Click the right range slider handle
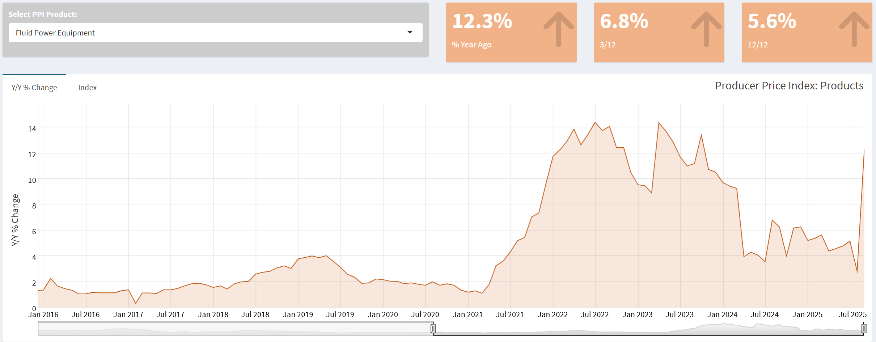Viewport: 876px width, 342px height. [x=864, y=329]
